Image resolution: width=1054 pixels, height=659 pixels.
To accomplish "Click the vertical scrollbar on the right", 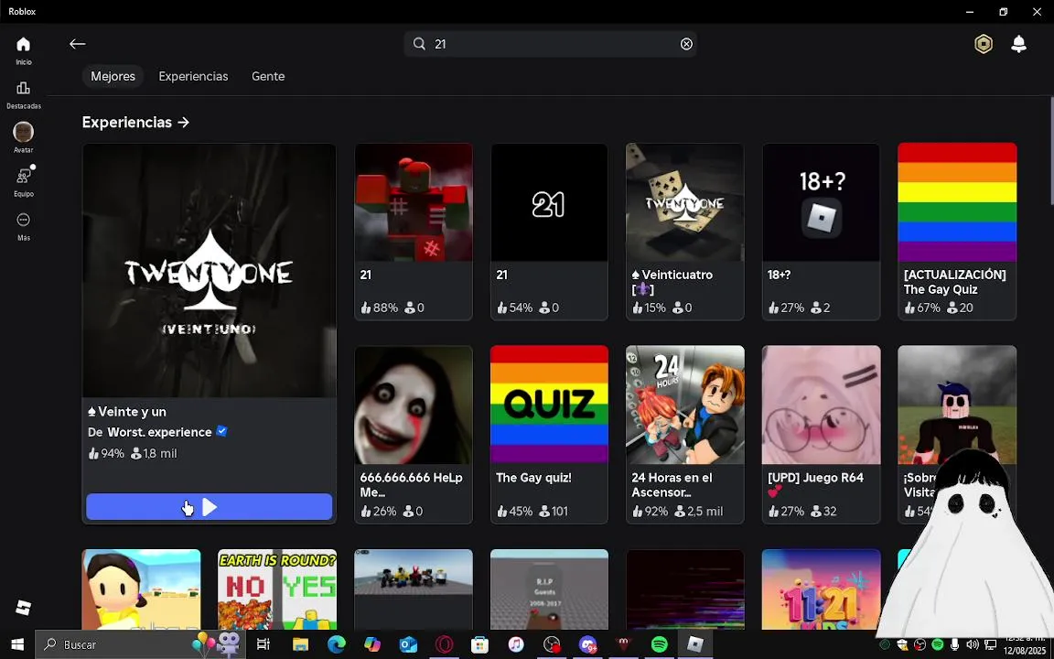I will [1050, 151].
